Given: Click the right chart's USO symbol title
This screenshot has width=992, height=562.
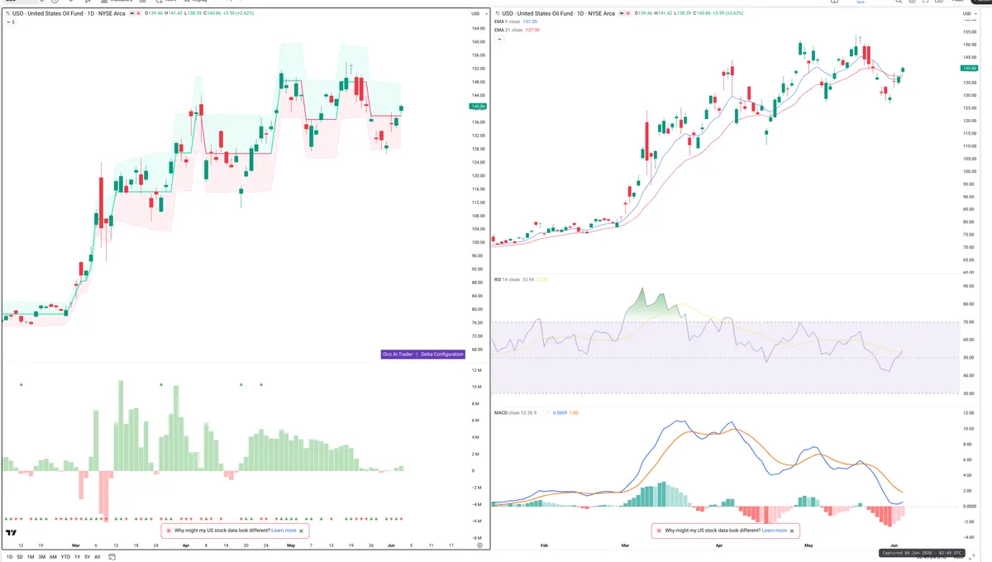Looking at the screenshot, I should (x=557, y=14).
